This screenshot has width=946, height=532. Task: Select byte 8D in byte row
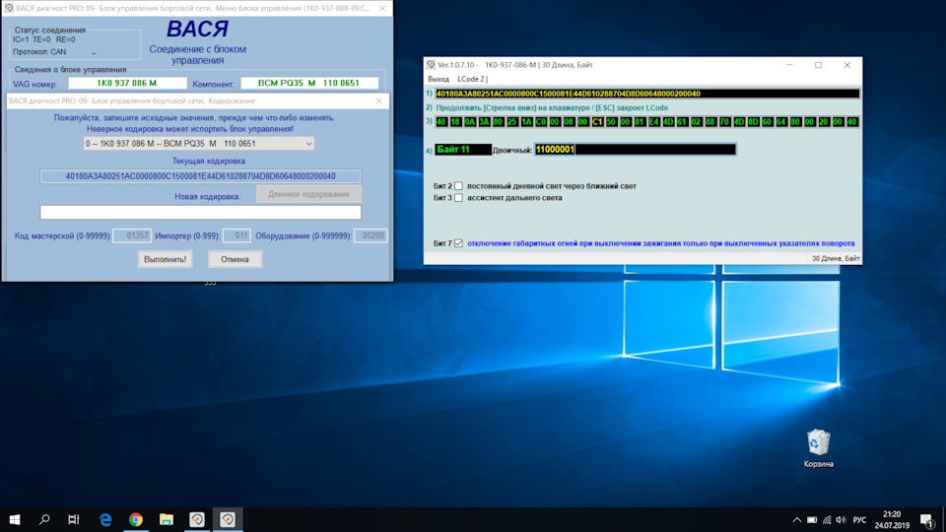(754, 122)
